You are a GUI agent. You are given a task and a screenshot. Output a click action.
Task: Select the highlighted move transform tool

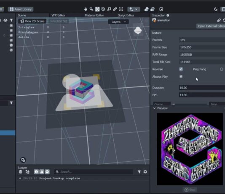pos(97,9)
